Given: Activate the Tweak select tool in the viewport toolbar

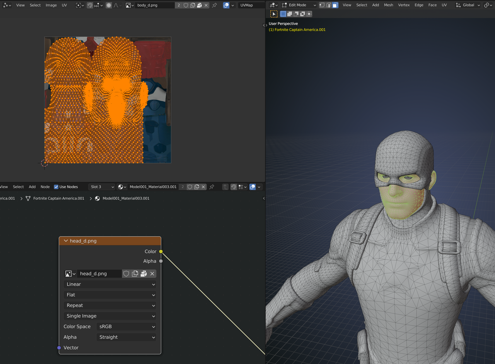Looking at the screenshot, I should [x=274, y=14].
